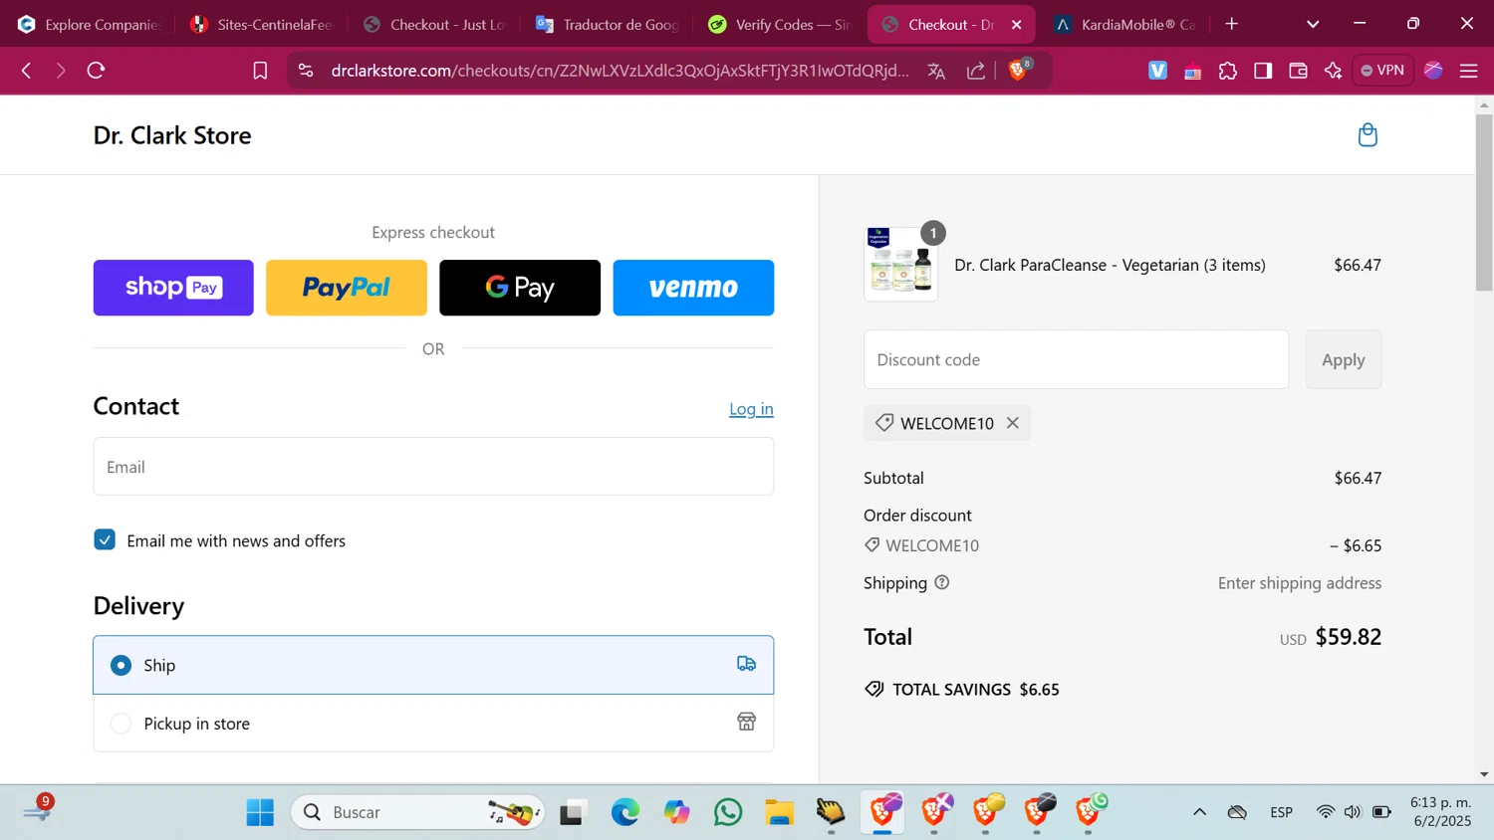
Task: Open the browser extensions puzzle icon
Action: pos(1228,71)
